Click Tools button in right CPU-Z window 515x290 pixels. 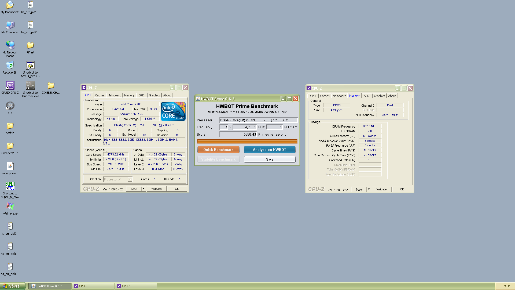click(x=359, y=189)
